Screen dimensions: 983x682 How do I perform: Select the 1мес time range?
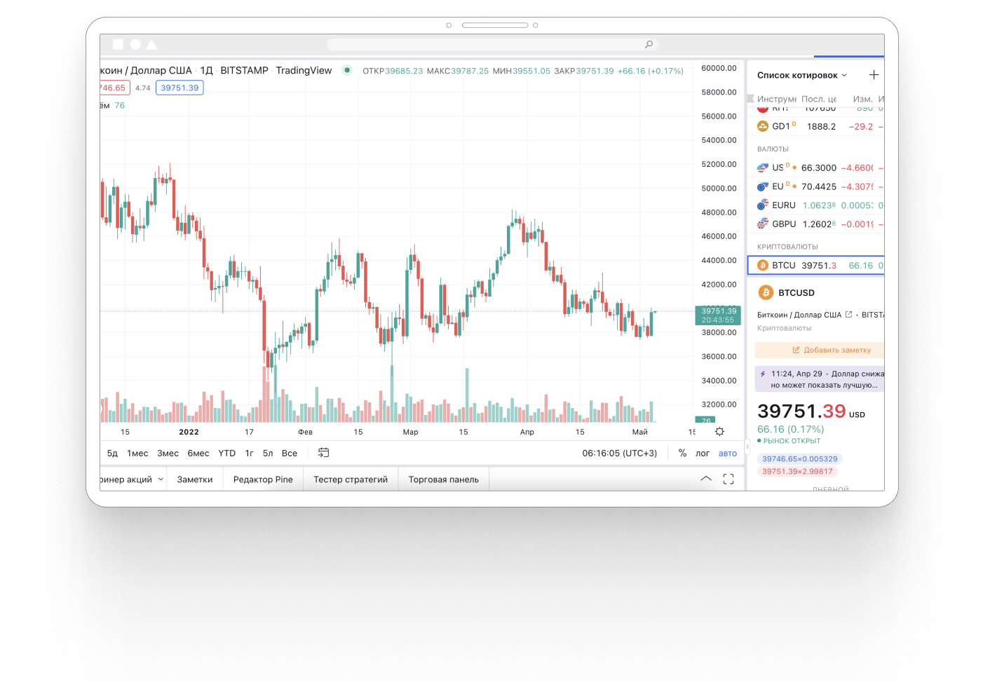[x=137, y=453]
